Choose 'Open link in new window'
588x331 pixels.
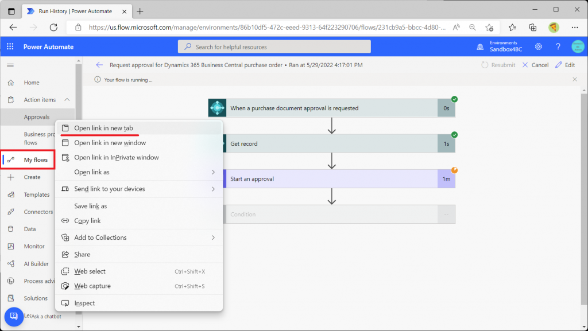(139, 143)
